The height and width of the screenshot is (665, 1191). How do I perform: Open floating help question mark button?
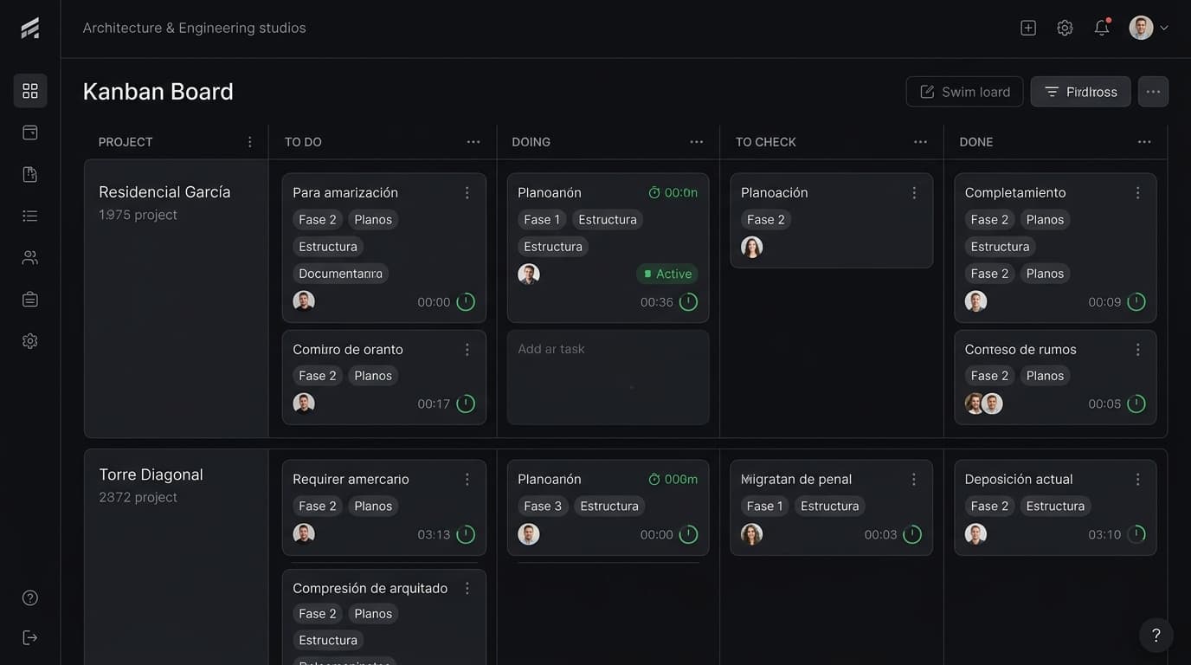1156,636
